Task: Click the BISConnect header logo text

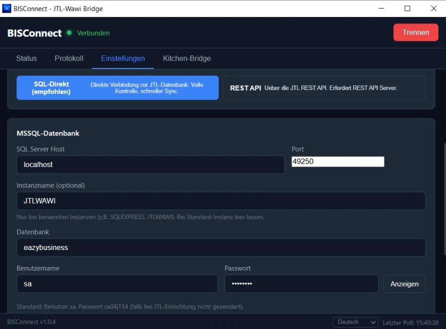Action: (x=35, y=33)
